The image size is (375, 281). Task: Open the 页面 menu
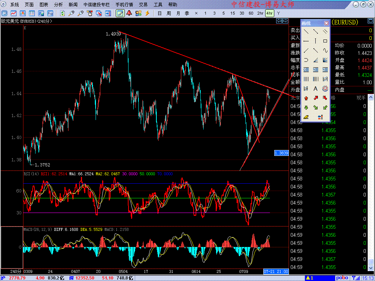point(29,4)
